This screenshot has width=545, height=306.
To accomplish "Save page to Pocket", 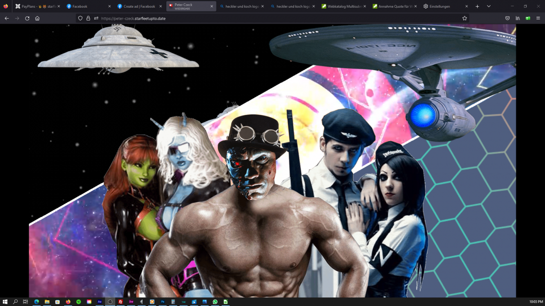I will pyautogui.click(x=507, y=18).
